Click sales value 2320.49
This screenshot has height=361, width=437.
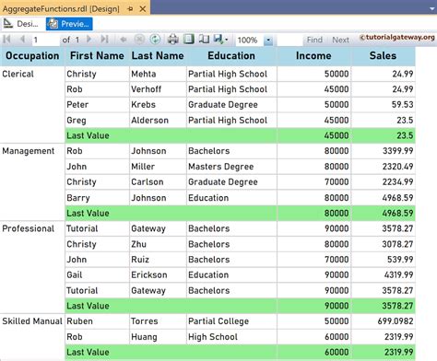(384, 167)
